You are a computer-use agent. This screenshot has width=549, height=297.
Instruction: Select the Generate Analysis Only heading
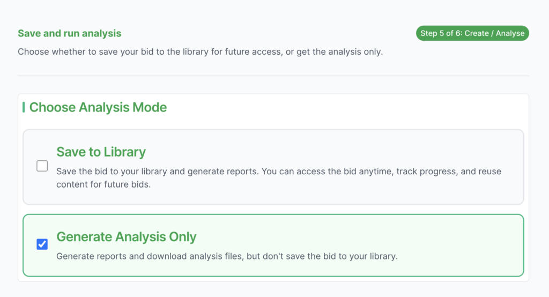click(x=126, y=236)
